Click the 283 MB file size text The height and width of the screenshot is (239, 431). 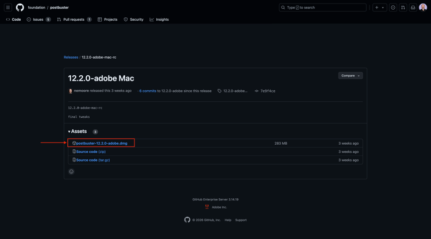[x=280, y=144]
